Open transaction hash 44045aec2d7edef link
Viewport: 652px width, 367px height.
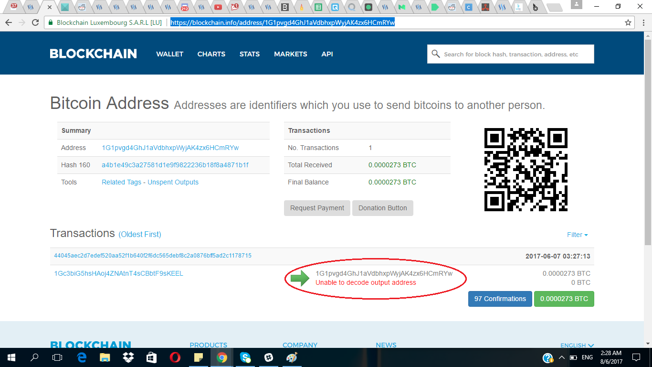point(153,256)
